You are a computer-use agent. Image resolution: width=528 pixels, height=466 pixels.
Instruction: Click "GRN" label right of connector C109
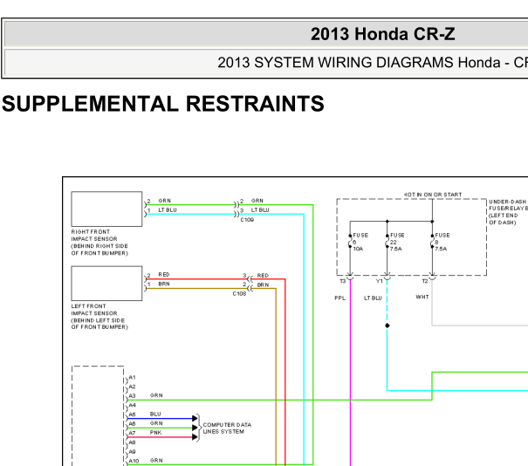[257, 201]
